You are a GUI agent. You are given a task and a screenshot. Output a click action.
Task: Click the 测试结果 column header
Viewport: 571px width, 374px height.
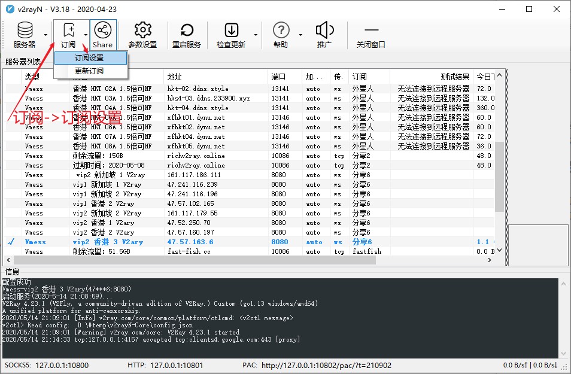(455, 77)
